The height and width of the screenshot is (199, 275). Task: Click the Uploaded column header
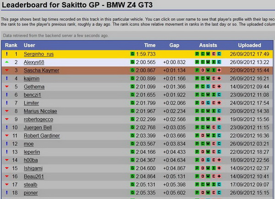(249, 45)
